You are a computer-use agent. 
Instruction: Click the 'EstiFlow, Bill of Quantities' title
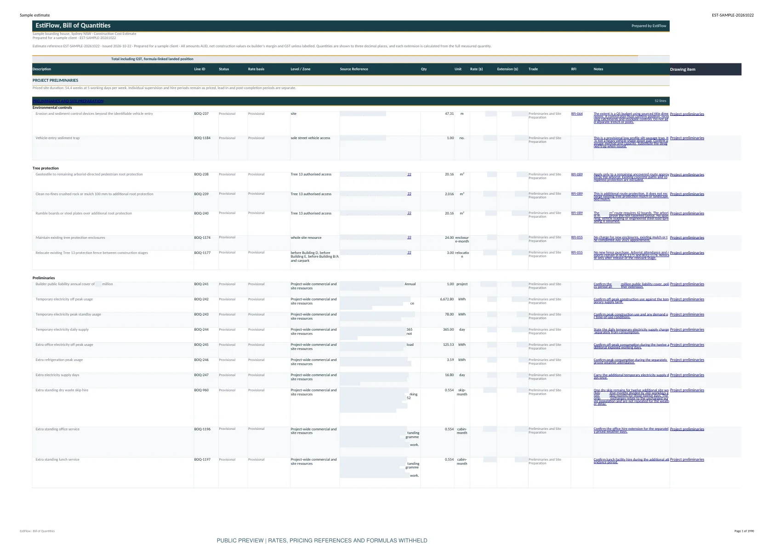[73, 26]
